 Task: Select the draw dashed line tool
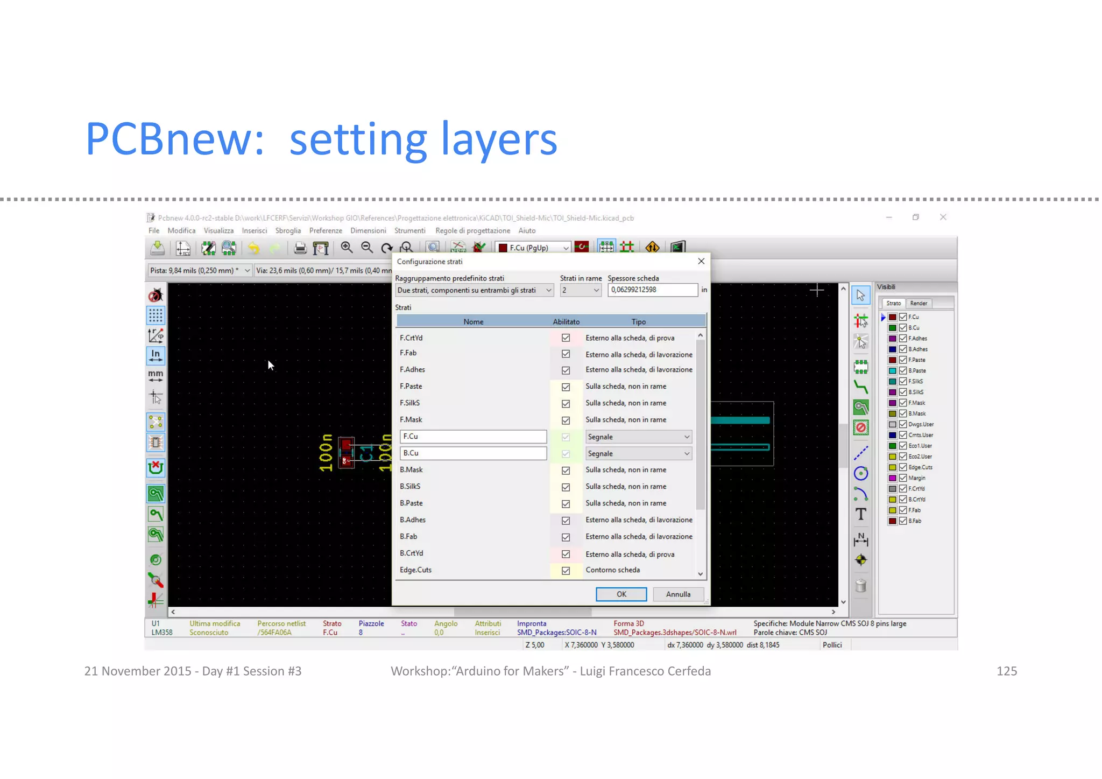(860, 453)
